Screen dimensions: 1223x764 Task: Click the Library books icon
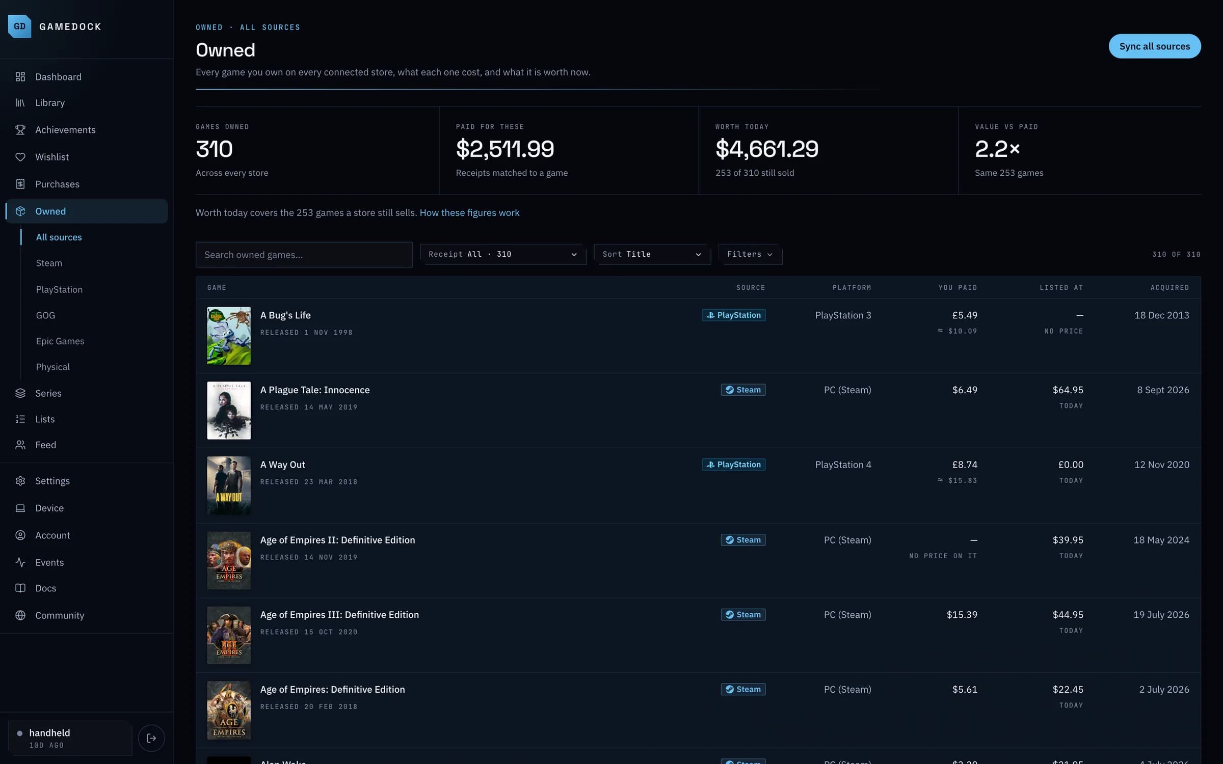pos(20,103)
